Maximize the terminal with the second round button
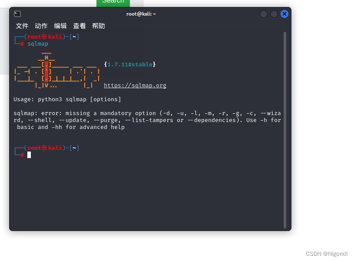Viewport: 354px width, 261px height. coord(274,14)
